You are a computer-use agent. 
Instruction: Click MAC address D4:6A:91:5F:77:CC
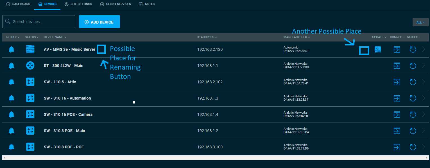[x=296, y=67]
